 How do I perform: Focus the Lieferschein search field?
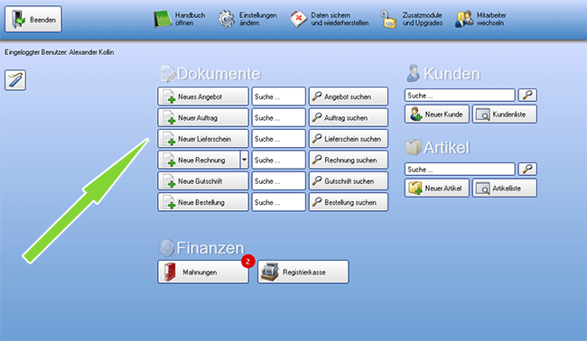click(278, 139)
